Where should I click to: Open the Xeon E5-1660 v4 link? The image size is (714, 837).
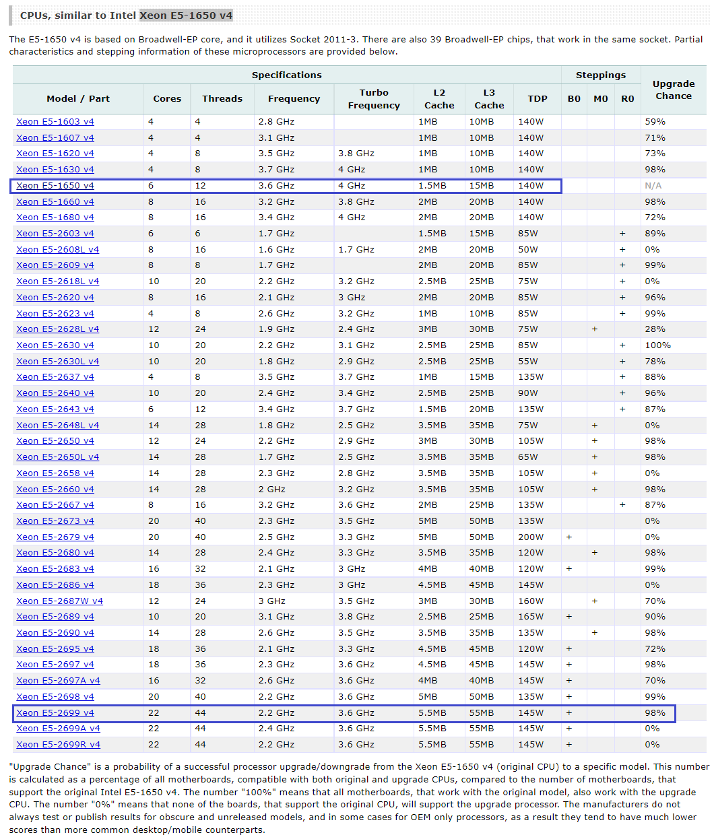55,201
